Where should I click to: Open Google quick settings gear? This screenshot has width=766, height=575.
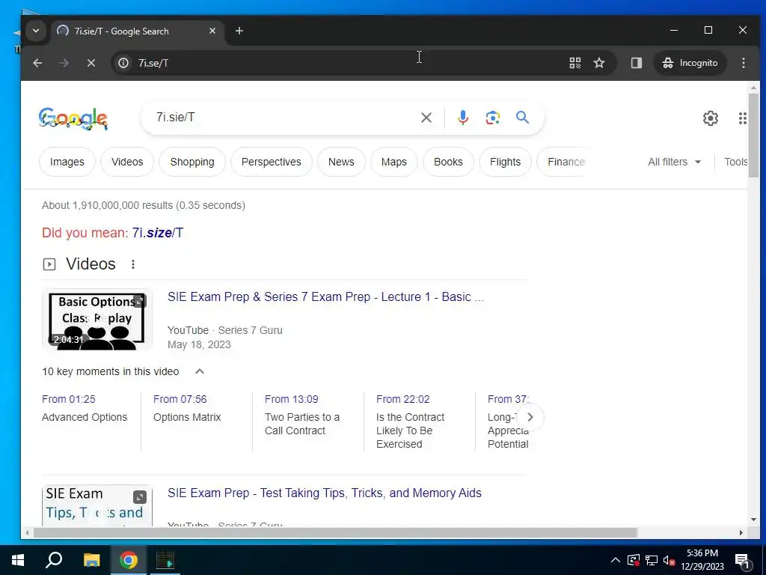coord(711,118)
